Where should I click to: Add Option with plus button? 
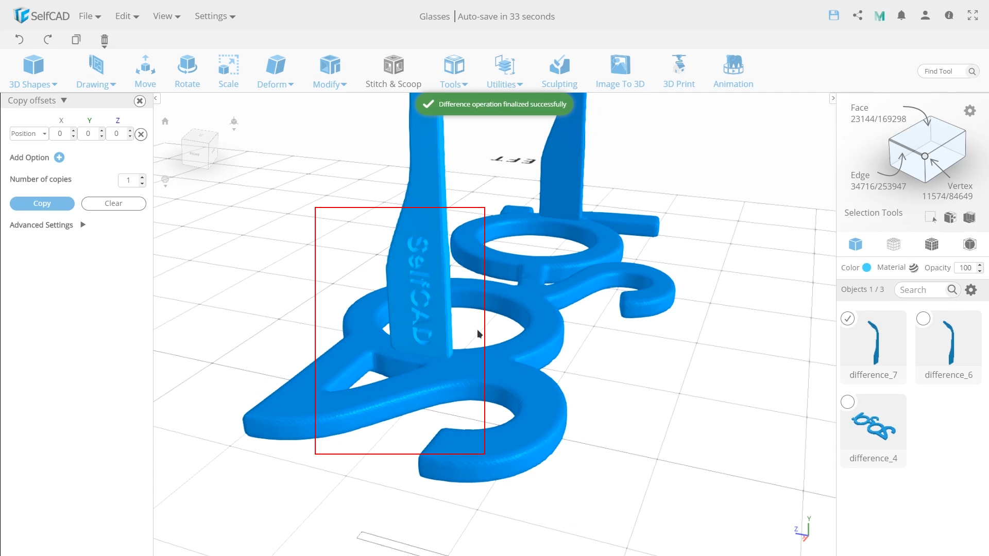click(x=59, y=158)
